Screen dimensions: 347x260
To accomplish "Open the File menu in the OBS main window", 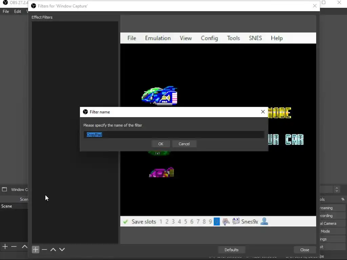I will pyautogui.click(x=6, y=11).
